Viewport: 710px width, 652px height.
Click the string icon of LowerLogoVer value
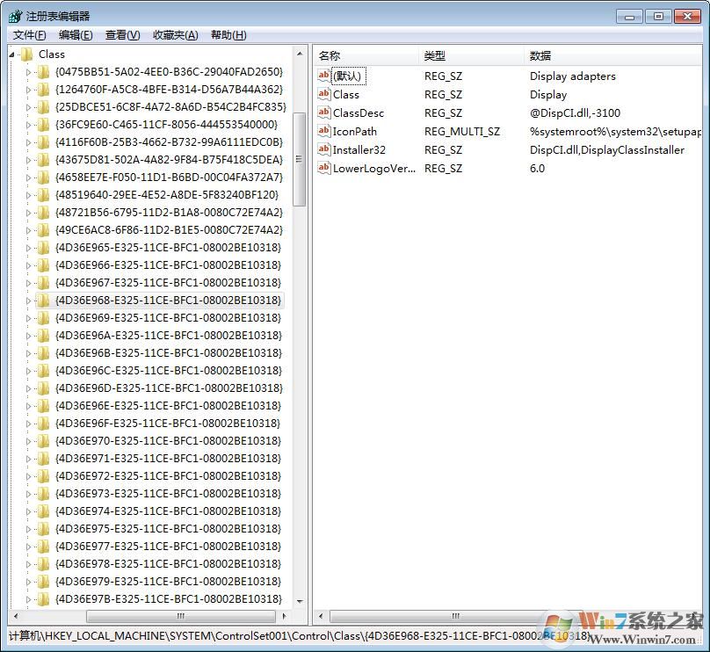coord(323,168)
